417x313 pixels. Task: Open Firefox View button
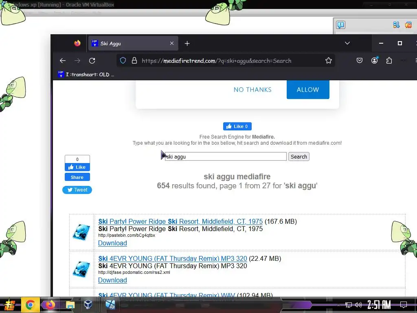coord(77,43)
